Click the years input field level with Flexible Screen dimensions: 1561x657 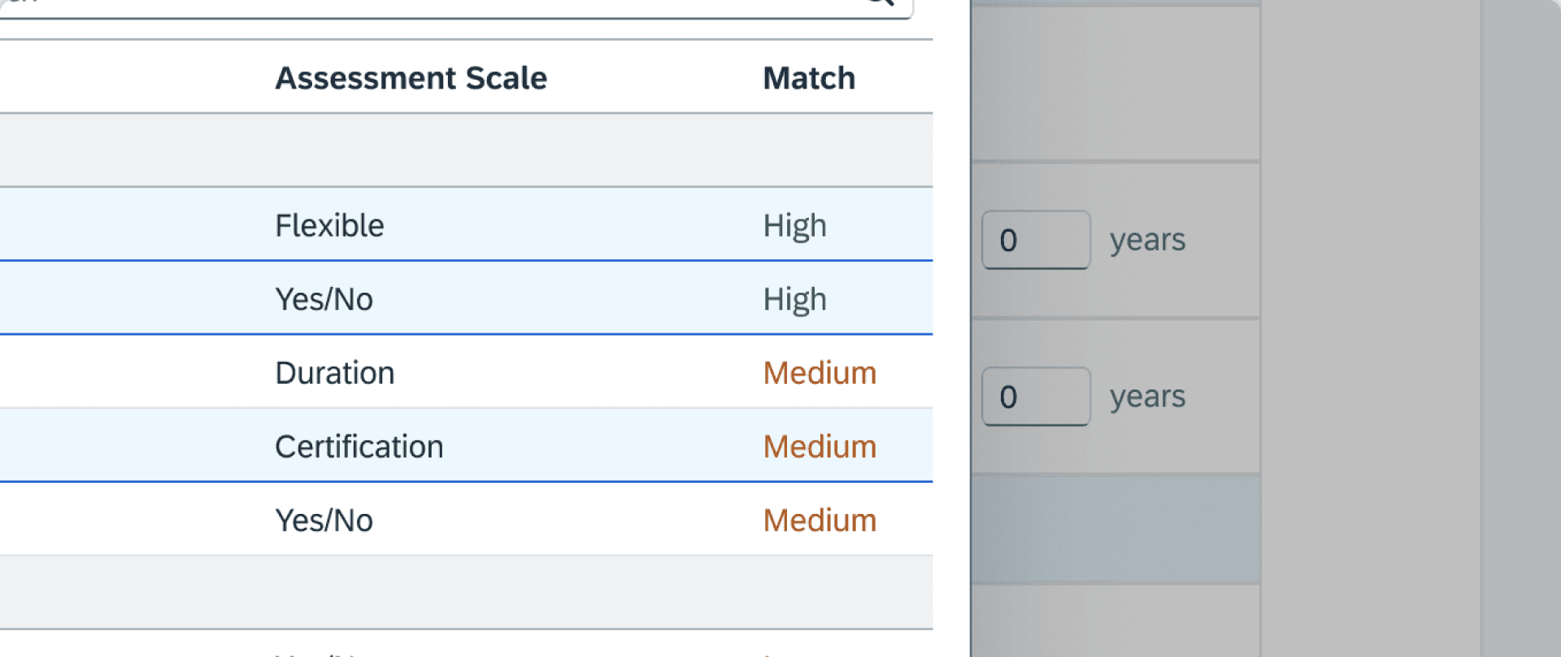[x=1035, y=240]
